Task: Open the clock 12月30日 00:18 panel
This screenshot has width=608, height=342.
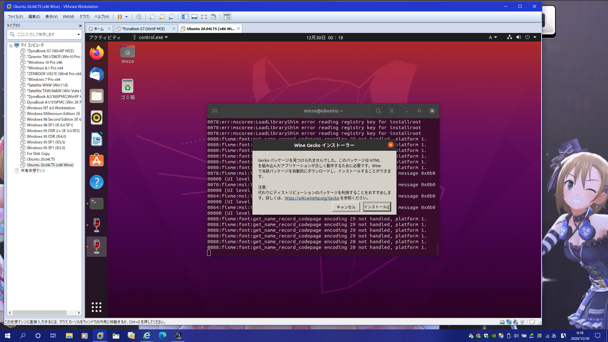Action: pos(324,37)
